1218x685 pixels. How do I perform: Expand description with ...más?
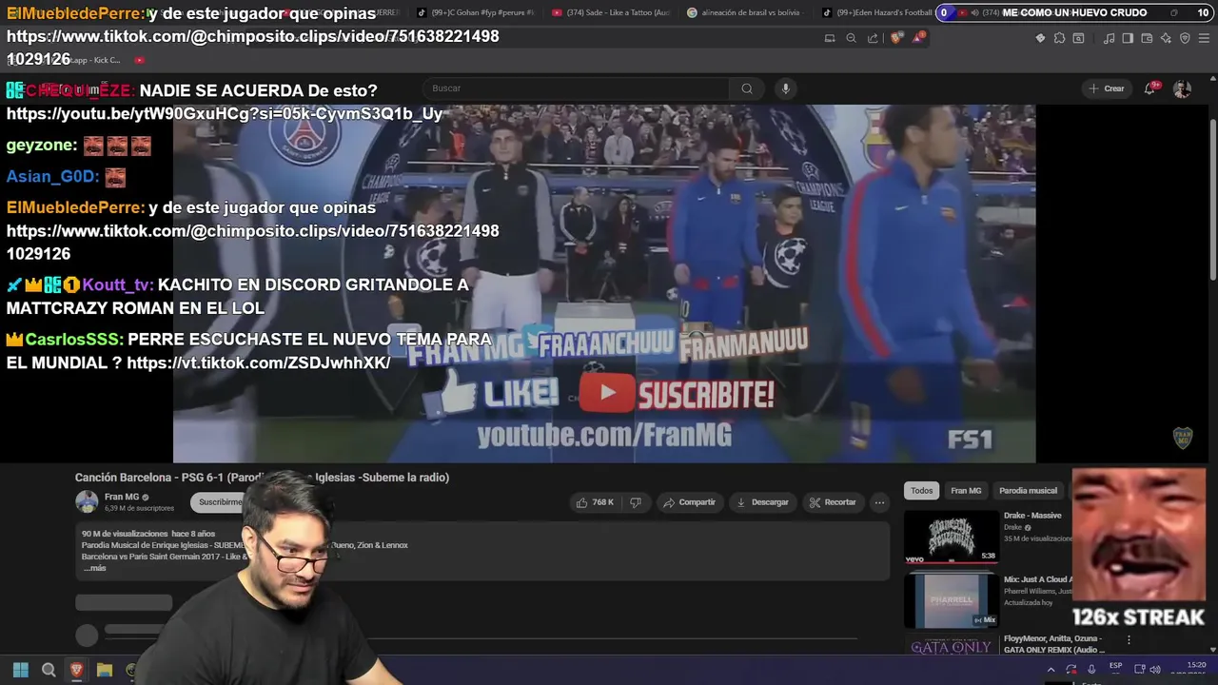coord(94,568)
